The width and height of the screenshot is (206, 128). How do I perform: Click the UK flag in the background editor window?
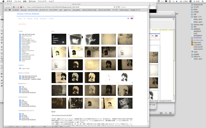point(157,36)
